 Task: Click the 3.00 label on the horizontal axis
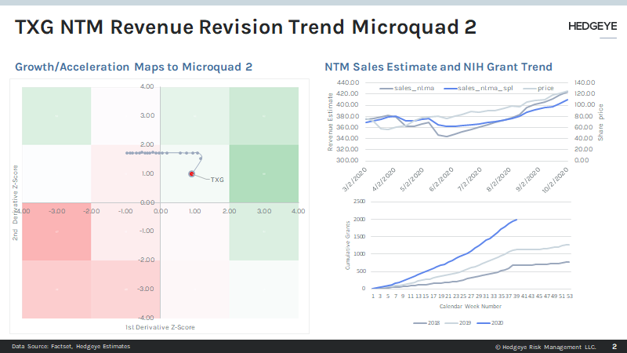pyautogui.click(x=264, y=211)
